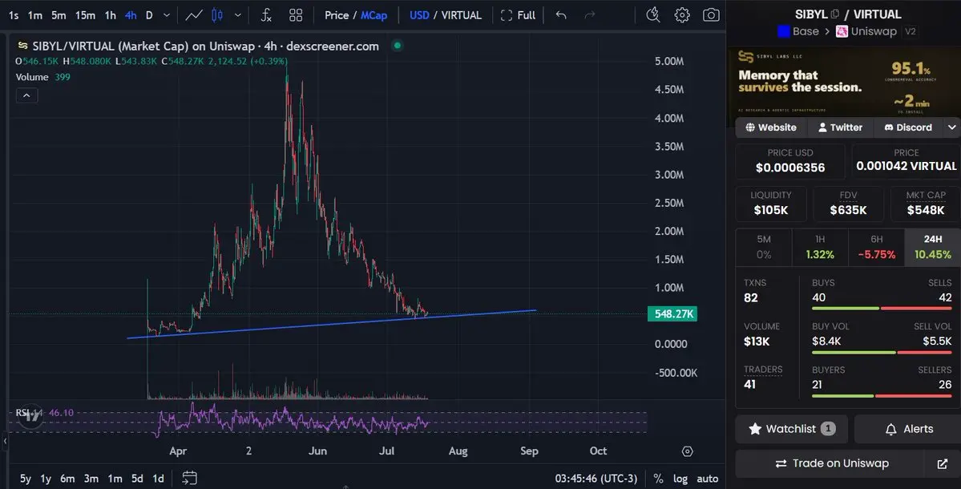961x489 pixels.
Task: Click the Base chain link
Action: coord(798,31)
